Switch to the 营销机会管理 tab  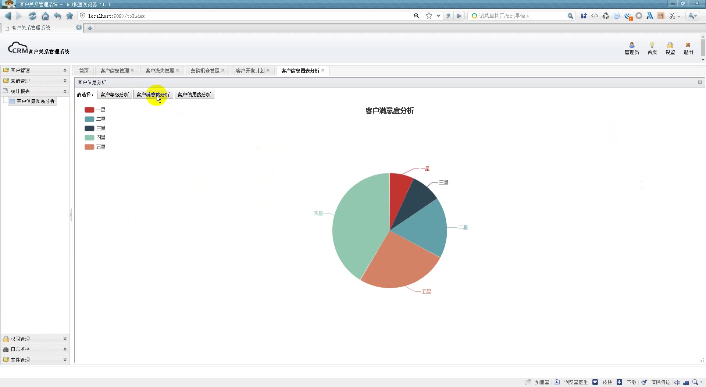pyautogui.click(x=205, y=71)
